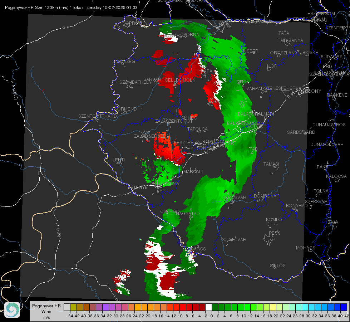
Task: Select the SZIGETVAR label
Action: coord(234,240)
